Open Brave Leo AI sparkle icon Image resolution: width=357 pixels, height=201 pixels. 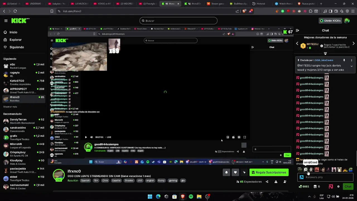pos(342,11)
